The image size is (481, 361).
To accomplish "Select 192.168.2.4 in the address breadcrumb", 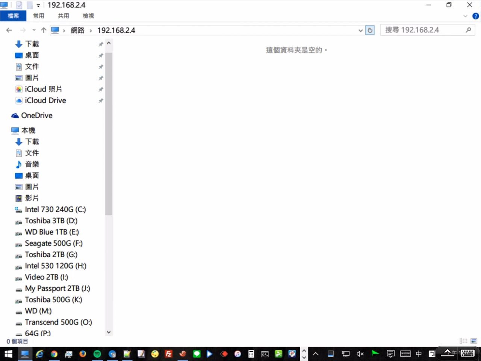I will click(116, 30).
